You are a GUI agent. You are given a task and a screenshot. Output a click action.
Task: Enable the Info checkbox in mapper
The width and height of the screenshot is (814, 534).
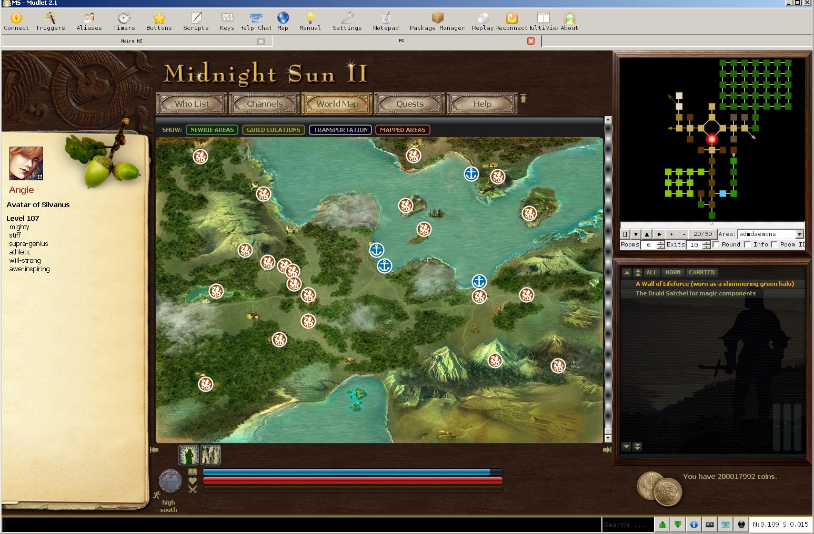tap(747, 244)
